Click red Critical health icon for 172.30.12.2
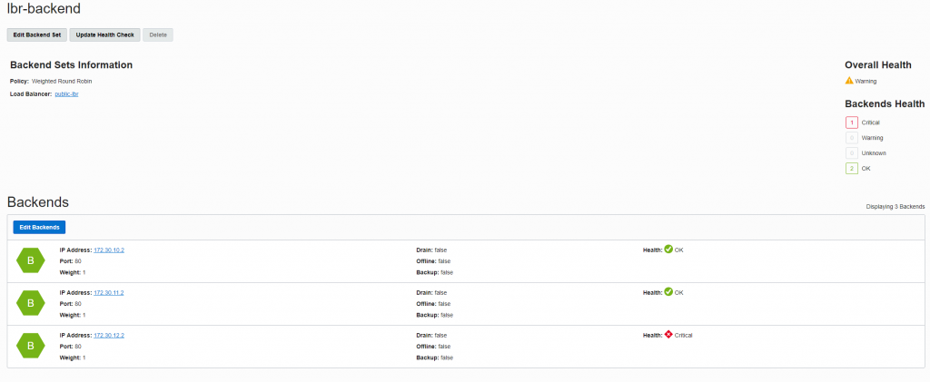Viewport: 930px width, 382px height. tap(668, 335)
